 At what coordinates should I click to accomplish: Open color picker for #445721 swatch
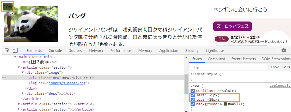click(x=225, y=104)
